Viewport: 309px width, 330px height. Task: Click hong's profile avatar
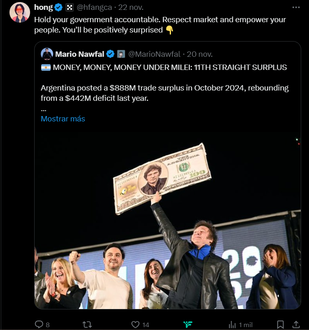pyautogui.click(x=20, y=12)
